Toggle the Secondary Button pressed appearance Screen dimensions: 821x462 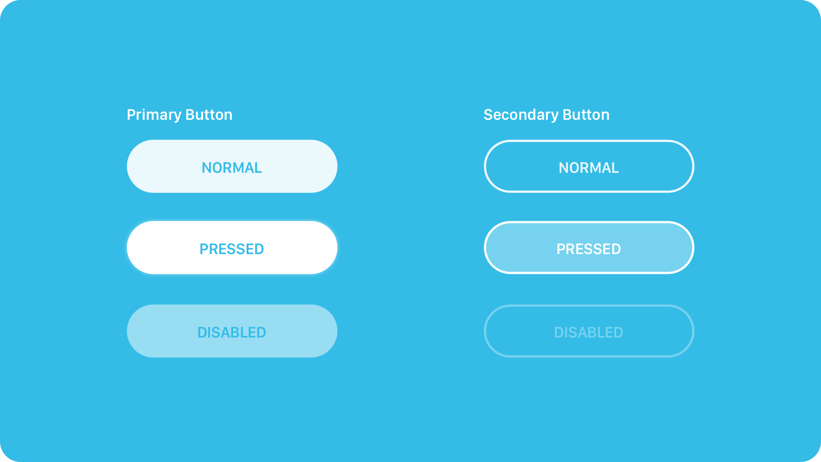[x=589, y=248]
